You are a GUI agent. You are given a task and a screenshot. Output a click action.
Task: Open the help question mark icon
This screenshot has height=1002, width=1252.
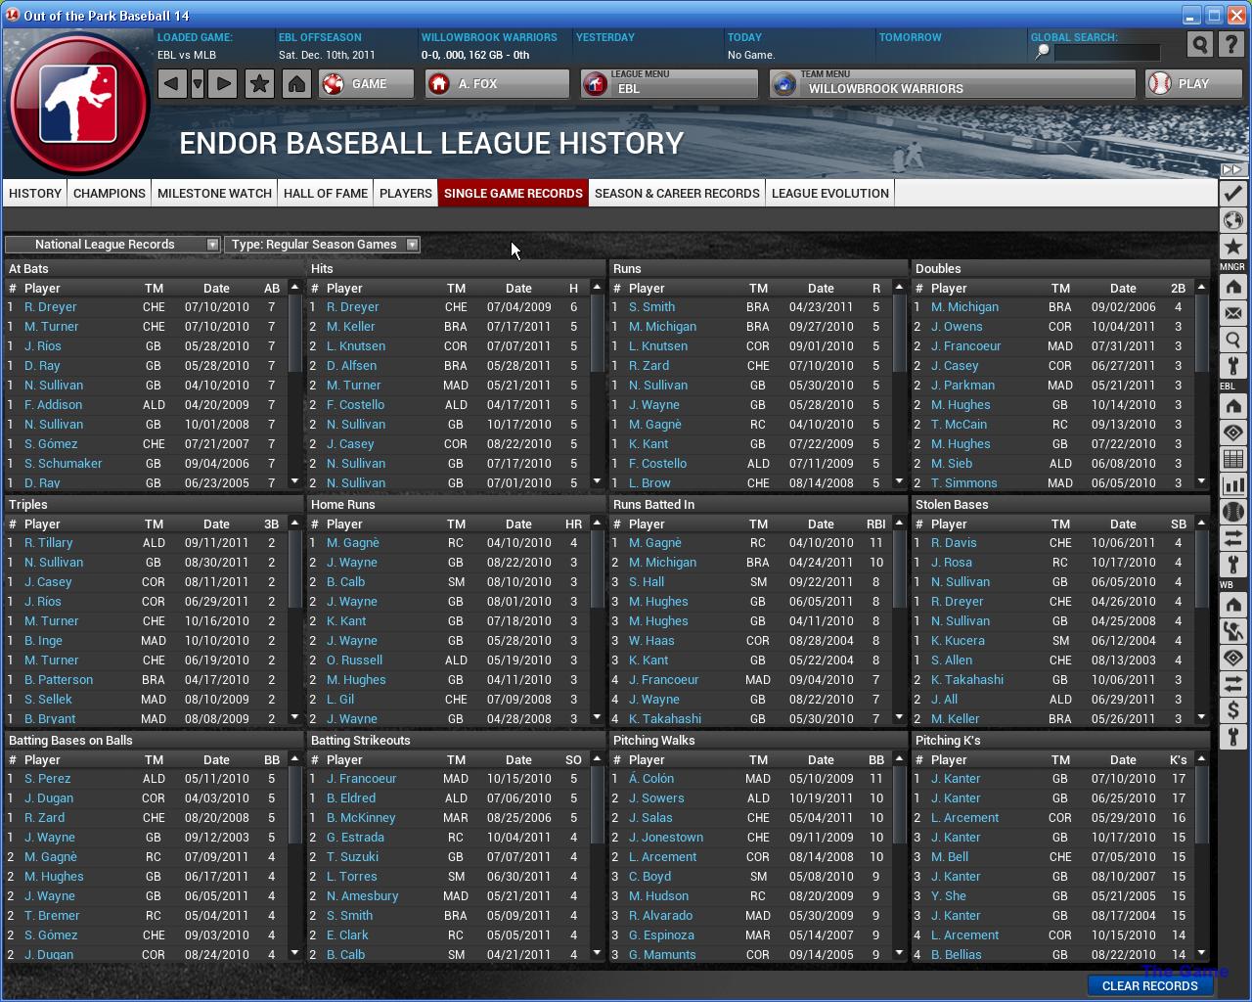coord(1232,45)
